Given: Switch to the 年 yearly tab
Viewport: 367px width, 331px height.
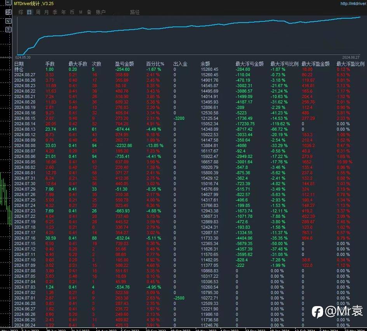Looking at the screenshot, I should (x=63, y=12).
